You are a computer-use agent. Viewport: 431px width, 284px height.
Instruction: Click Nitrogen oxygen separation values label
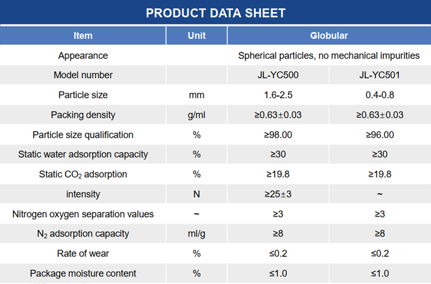(x=83, y=214)
